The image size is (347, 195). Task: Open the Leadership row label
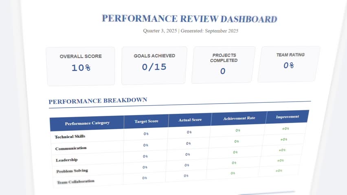click(x=66, y=160)
